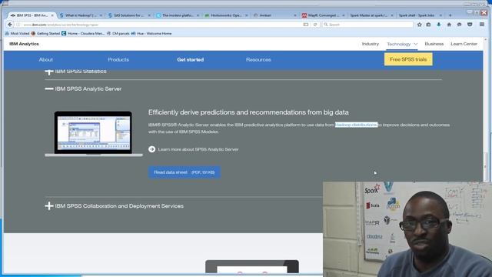Switch to the What is Hadoop tab

[81, 15]
